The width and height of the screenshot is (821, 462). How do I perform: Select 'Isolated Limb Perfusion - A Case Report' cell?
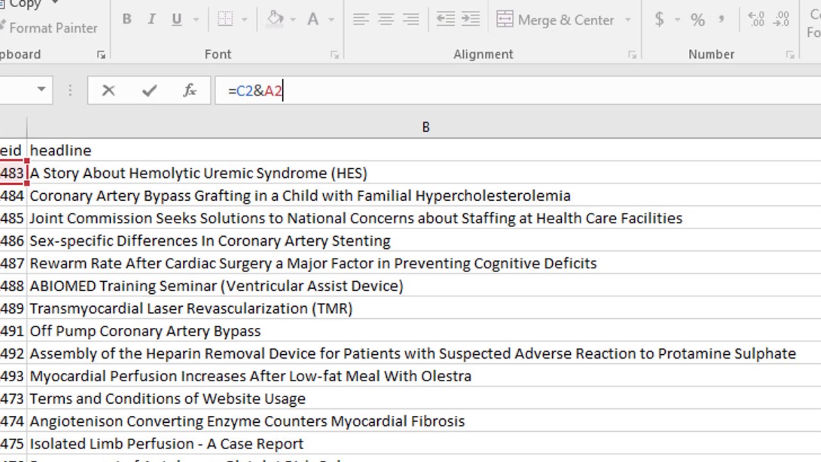pyautogui.click(x=425, y=443)
